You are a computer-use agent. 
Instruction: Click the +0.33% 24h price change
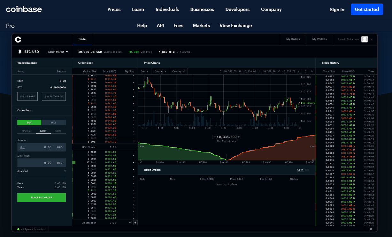point(134,52)
